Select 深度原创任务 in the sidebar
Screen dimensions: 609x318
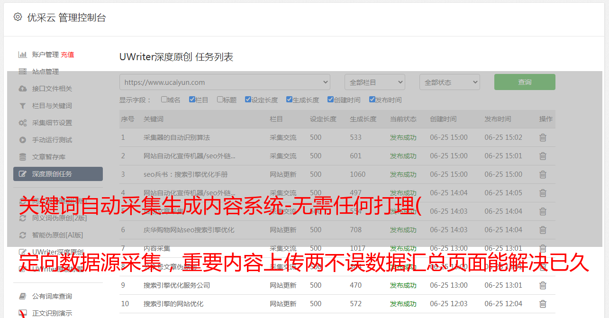pos(58,174)
